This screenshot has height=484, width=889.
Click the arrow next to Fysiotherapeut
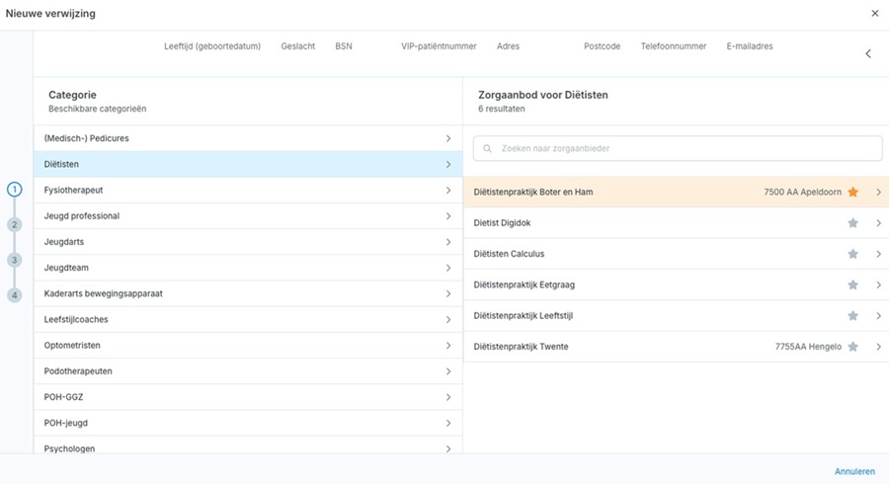pos(447,191)
